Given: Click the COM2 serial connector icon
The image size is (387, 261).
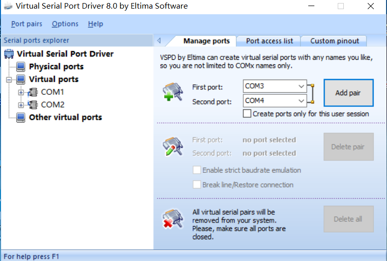Looking at the screenshot, I should click(33, 104).
